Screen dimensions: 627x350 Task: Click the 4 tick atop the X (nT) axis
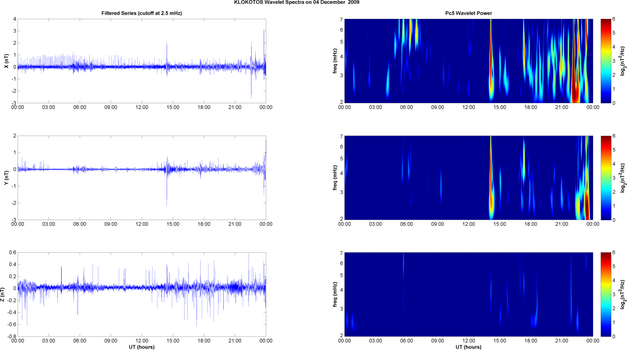pos(14,19)
